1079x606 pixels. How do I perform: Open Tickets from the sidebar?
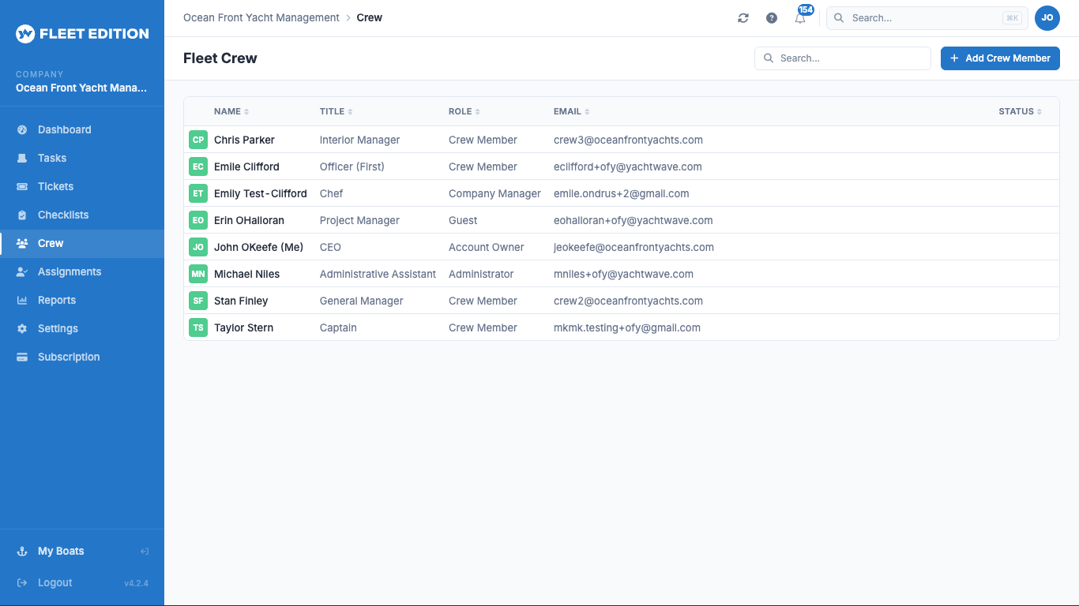pos(82,186)
